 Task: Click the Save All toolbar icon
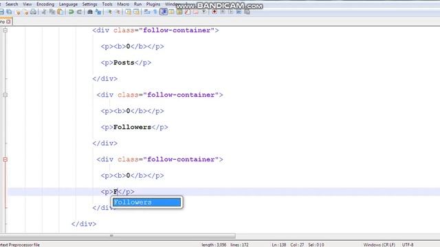click(9, 12)
